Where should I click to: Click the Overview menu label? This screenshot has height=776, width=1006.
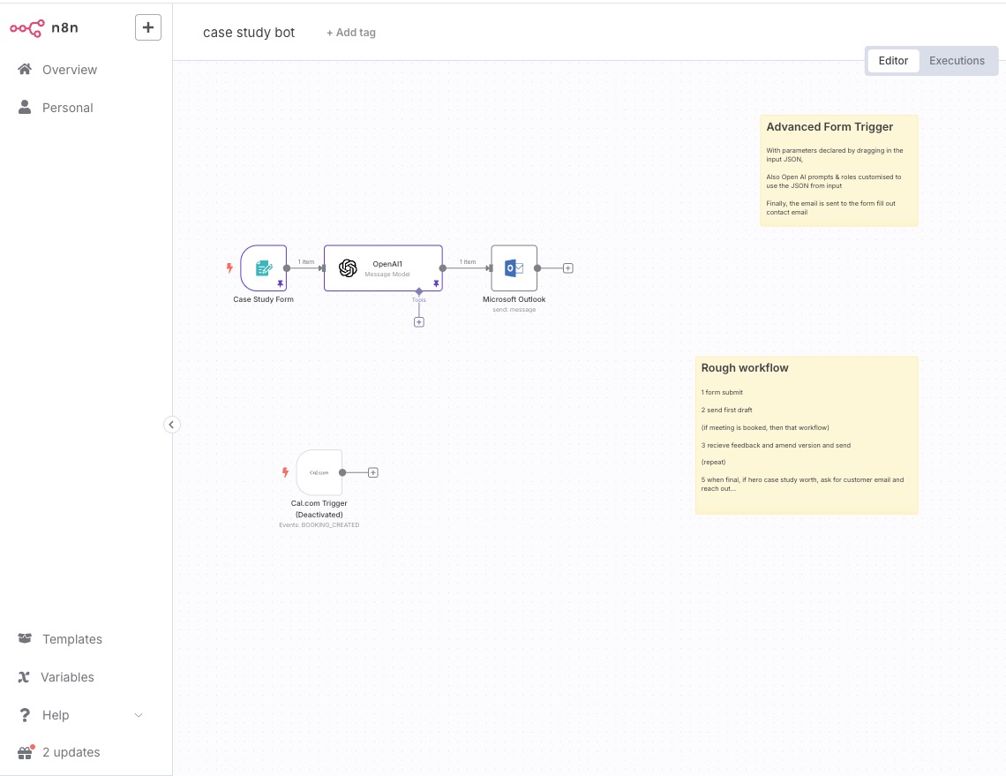pos(70,70)
